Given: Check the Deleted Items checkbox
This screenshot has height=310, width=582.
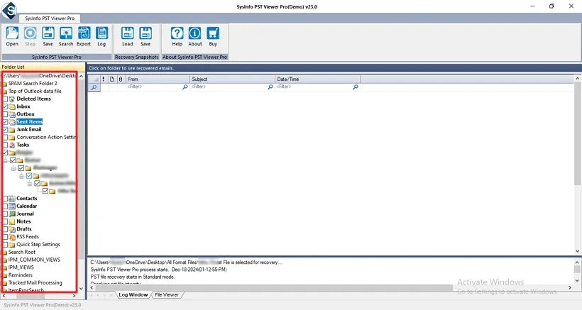Looking at the screenshot, I should pos(5,99).
